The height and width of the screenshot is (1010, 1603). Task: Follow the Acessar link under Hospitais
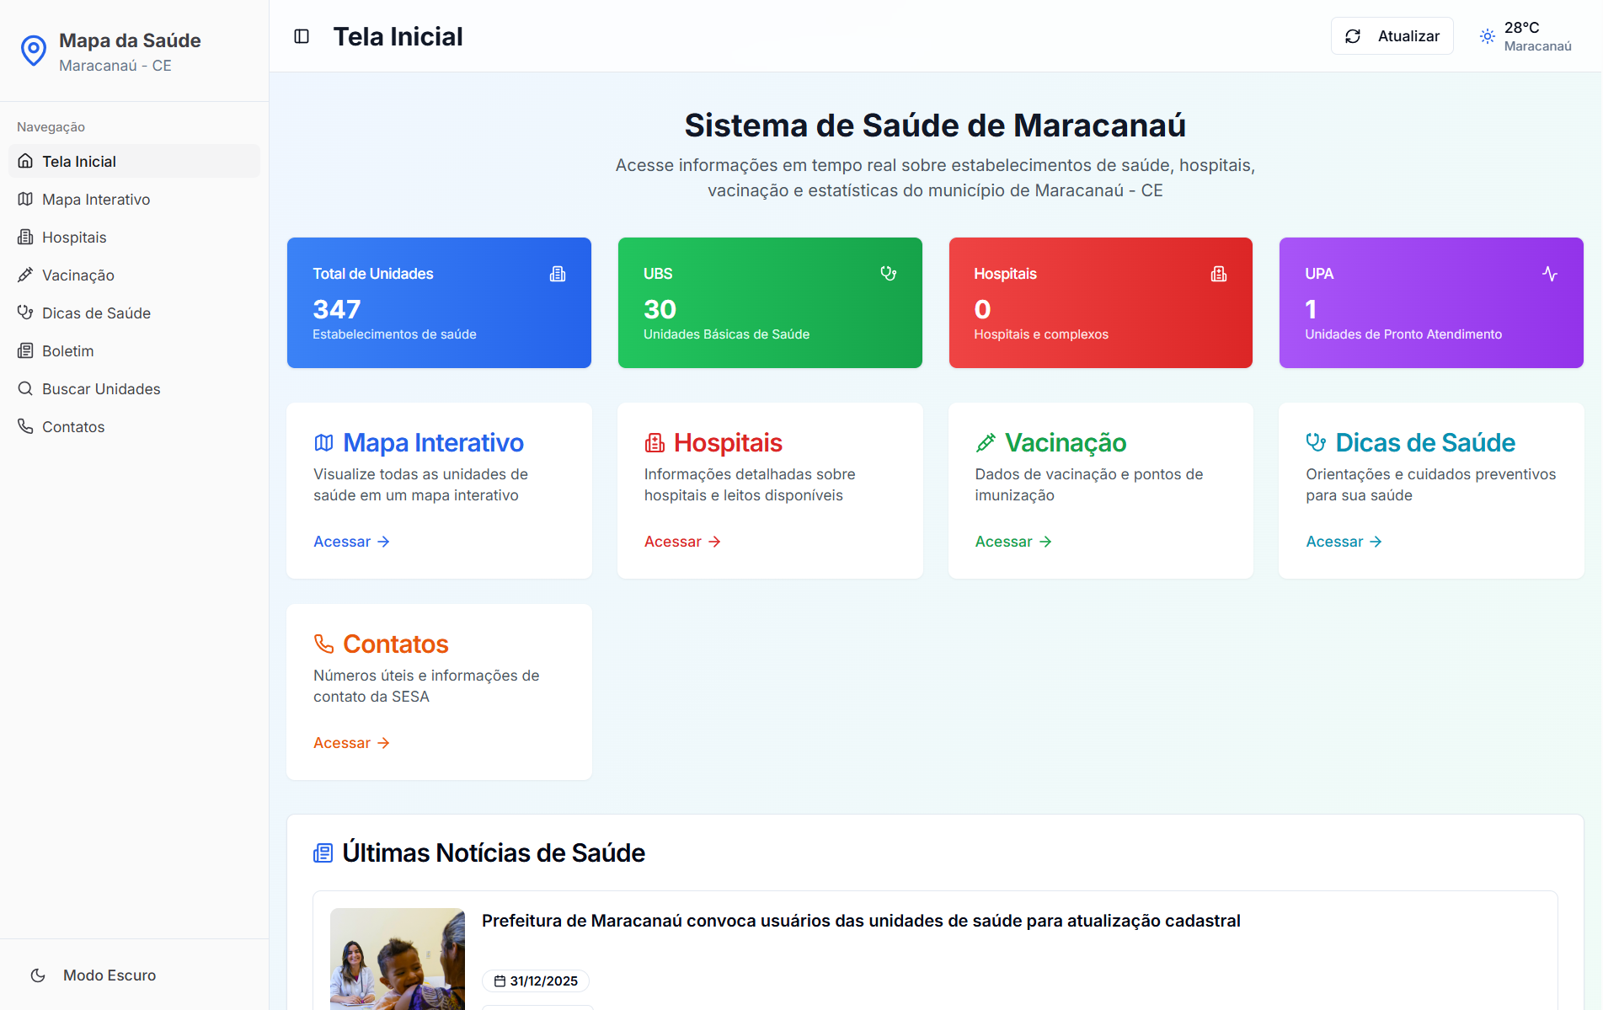click(x=681, y=542)
